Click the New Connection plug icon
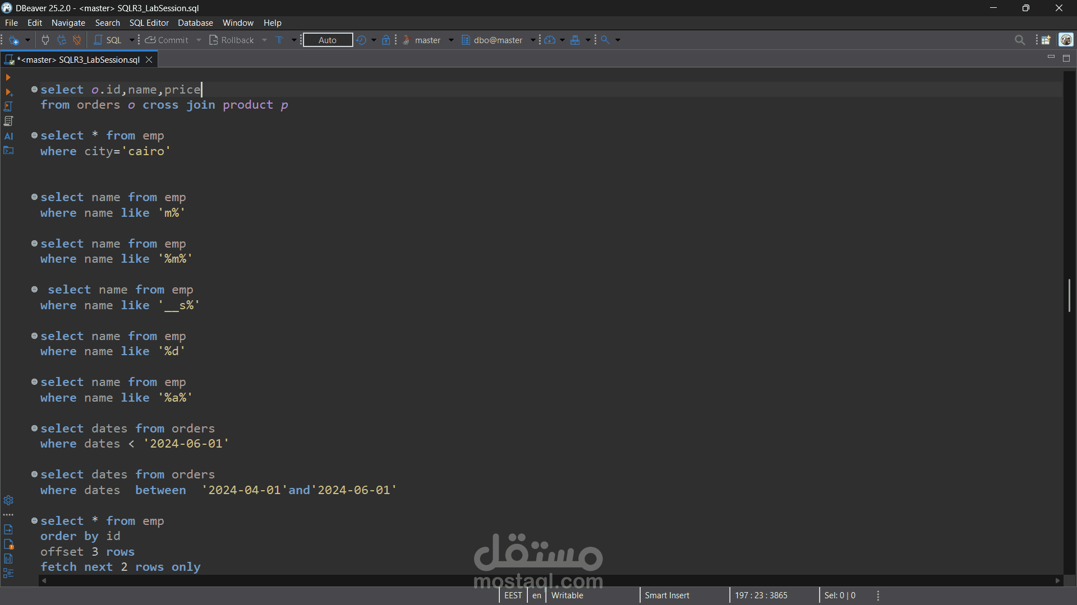Viewport: 1077px width, 605px height. click(14, 40)
